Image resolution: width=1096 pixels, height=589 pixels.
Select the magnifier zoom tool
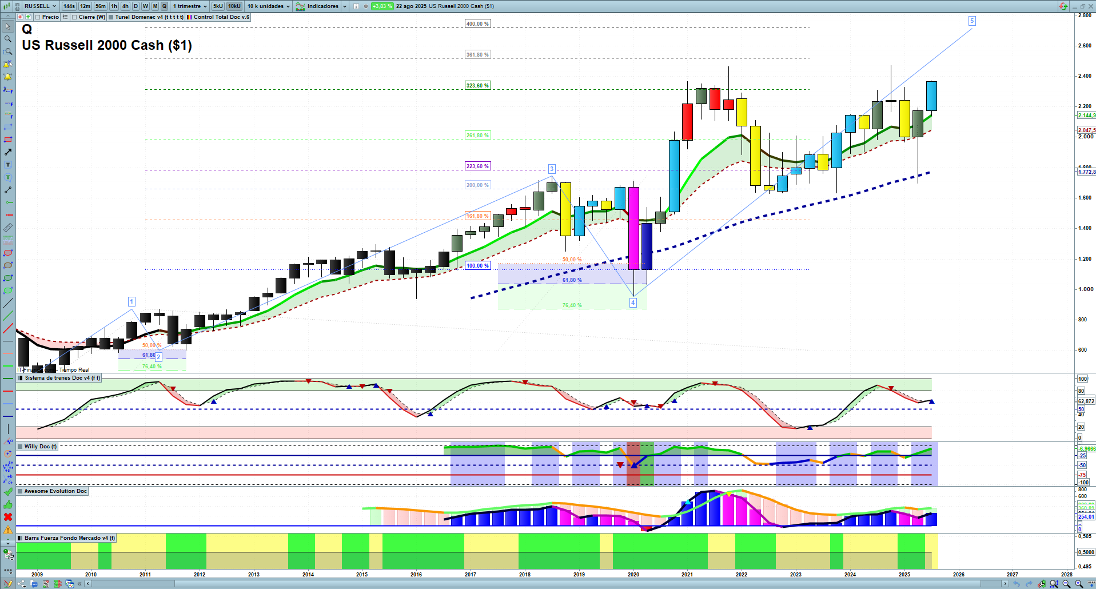(x=8, y=39)
